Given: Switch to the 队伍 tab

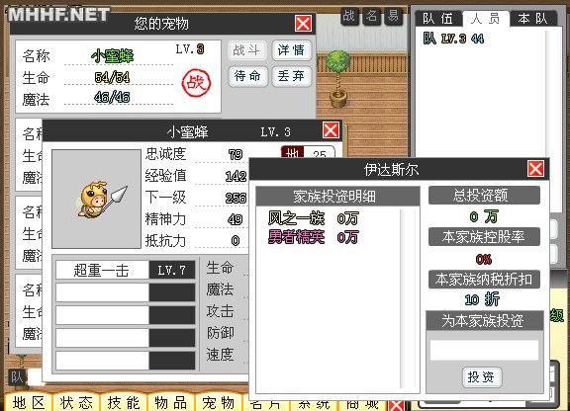Looking at the screenshot, I should coord(438,18).
